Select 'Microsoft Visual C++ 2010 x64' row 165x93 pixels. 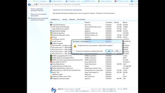click(61, 52)
